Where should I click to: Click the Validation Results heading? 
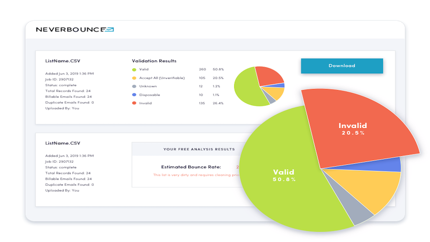pyautogui.click(x=154, y=61)
